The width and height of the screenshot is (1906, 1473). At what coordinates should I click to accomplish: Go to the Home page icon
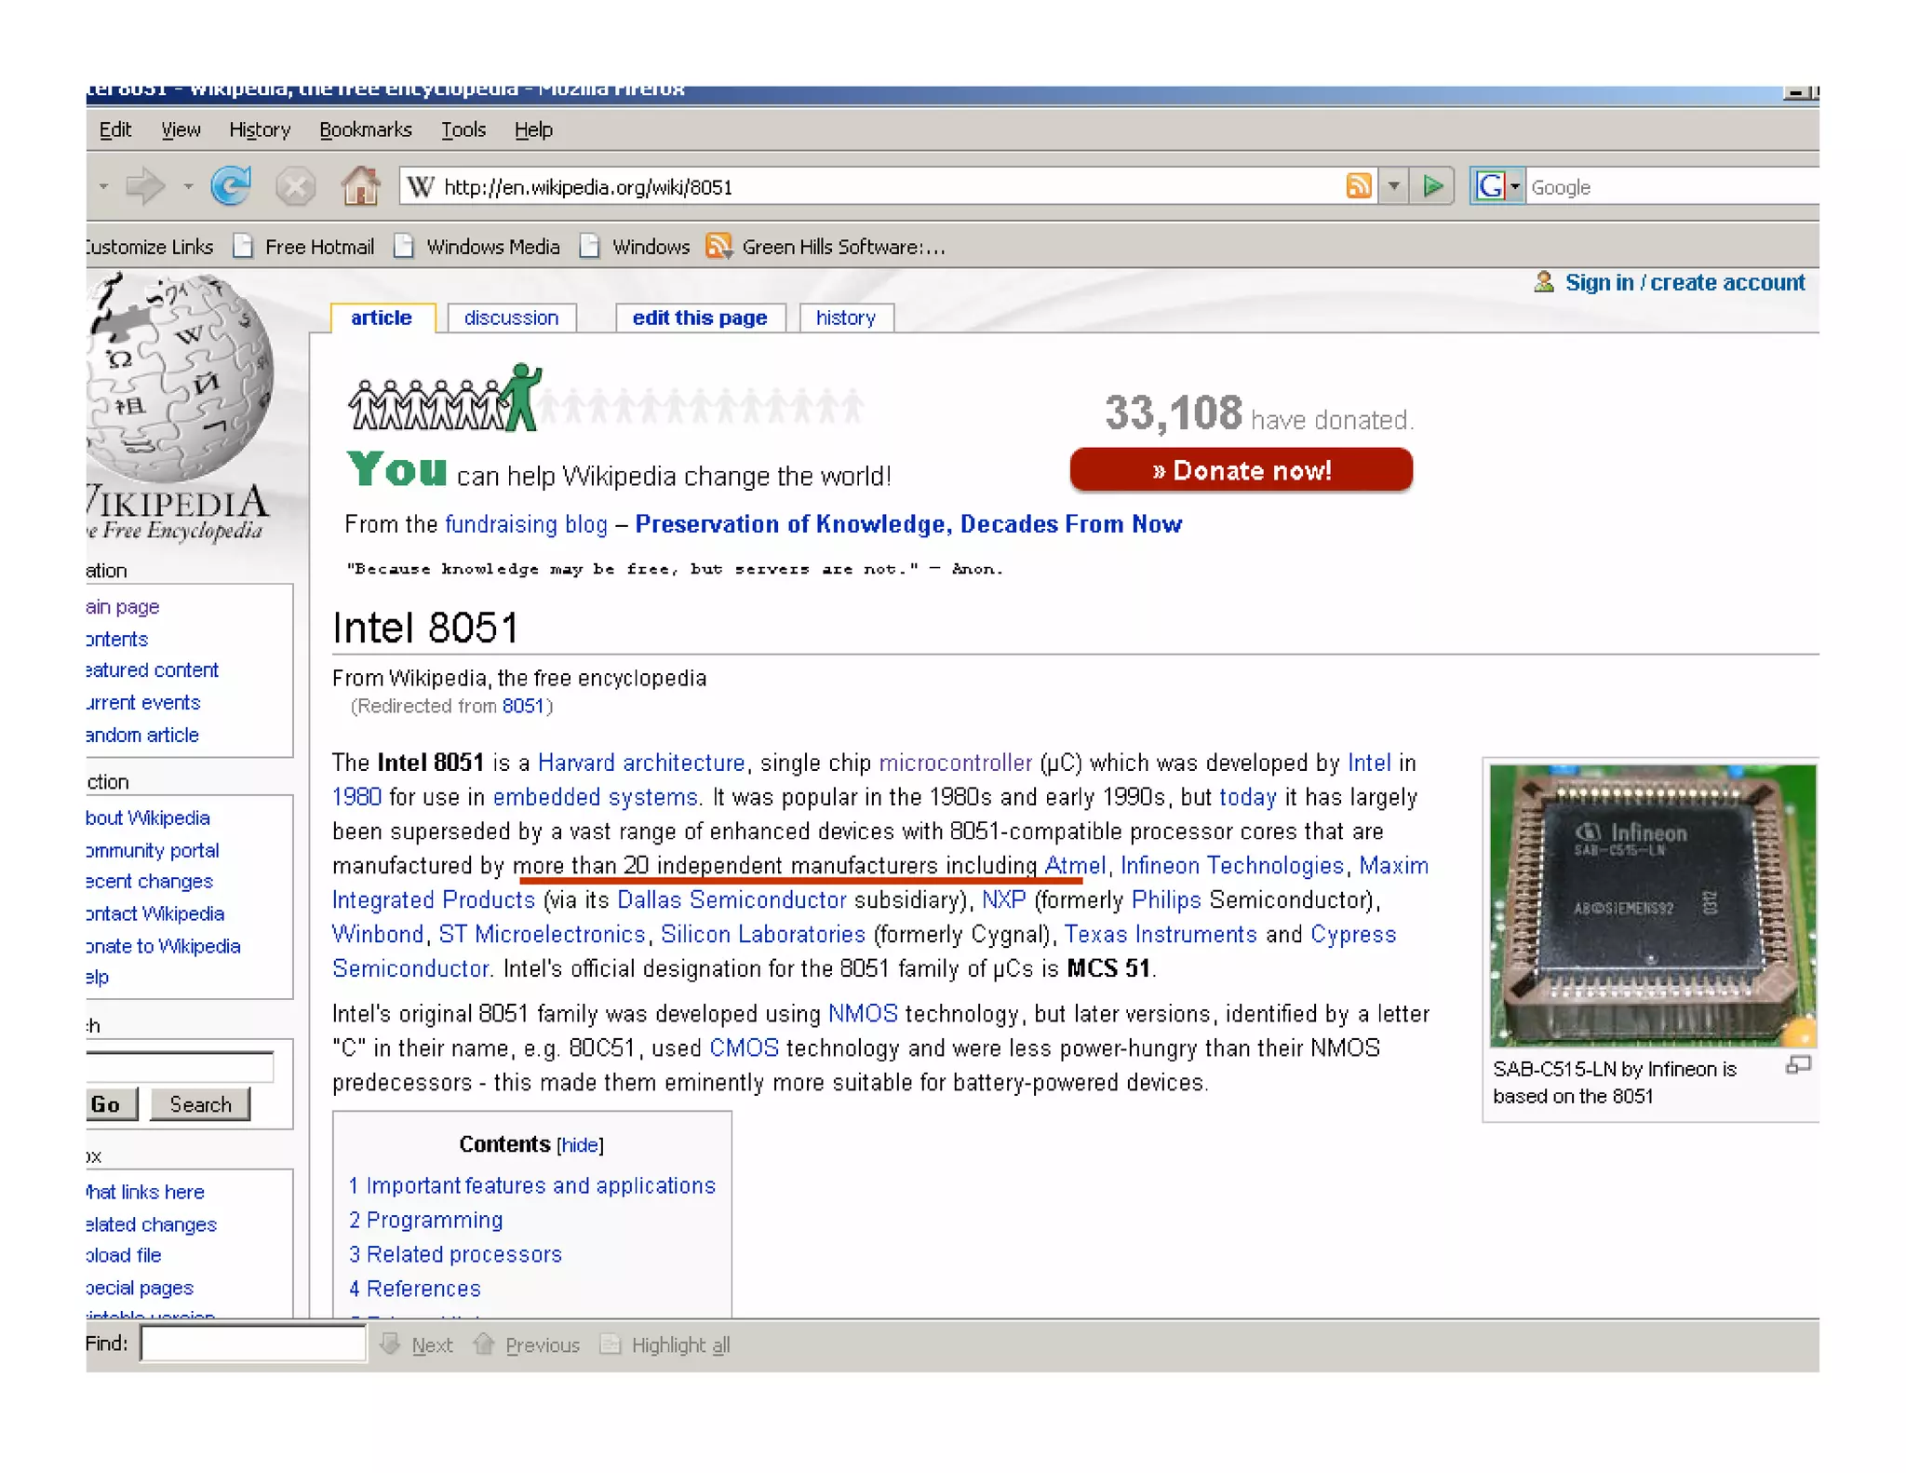pos(360,186)
